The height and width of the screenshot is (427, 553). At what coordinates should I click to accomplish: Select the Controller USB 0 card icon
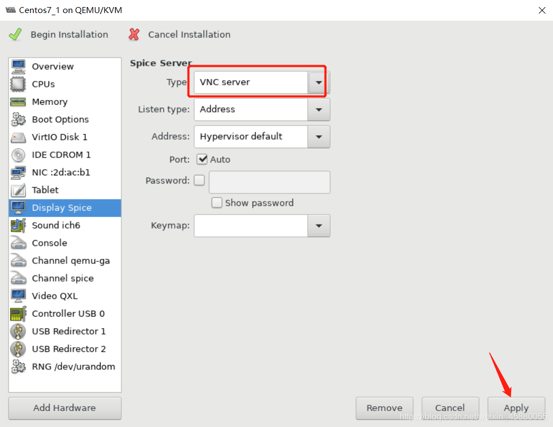[18, 313]
